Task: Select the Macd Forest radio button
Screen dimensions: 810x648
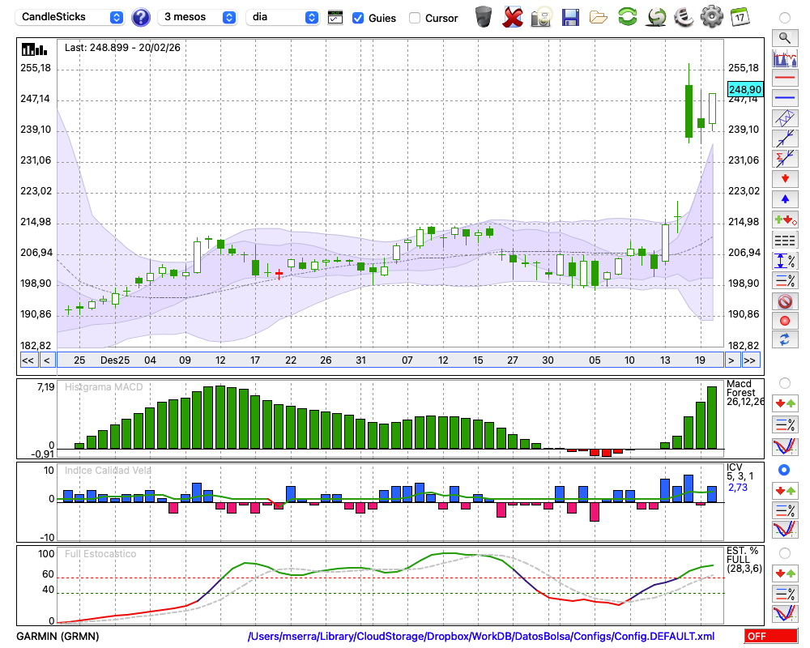Action: 784,382
